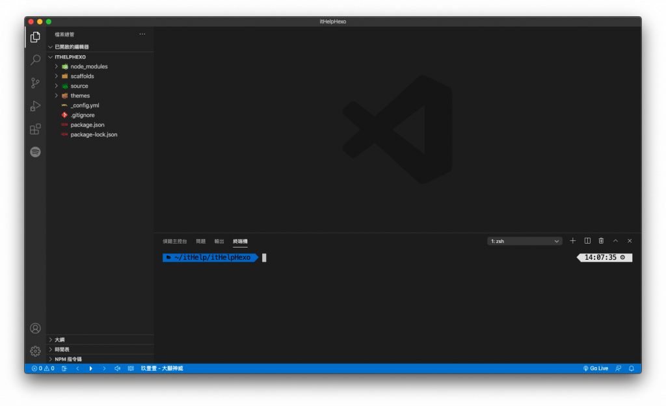Viewport: 666px width, 406px height.
Task: Expand the scaffolds folder
Action: 100,76
